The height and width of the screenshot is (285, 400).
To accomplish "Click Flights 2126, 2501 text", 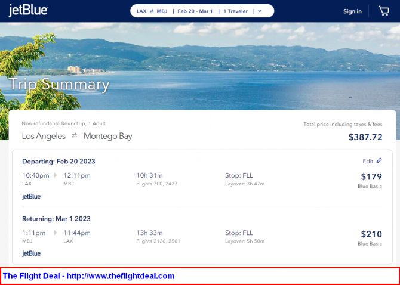I will coord(158,241).
